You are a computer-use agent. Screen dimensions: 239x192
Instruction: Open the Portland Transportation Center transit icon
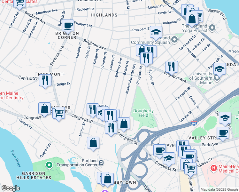101,163
